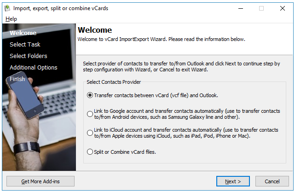Screen dimensions: 295x192
Task: Click the bold Welcome heading
Action: tap(95, 30)
